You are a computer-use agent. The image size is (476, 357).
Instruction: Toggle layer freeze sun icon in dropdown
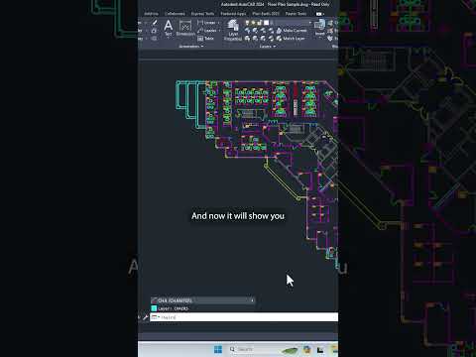tap(253, 23)
